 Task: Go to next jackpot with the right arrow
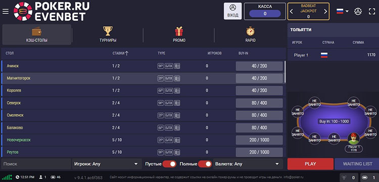click(325, 11)
